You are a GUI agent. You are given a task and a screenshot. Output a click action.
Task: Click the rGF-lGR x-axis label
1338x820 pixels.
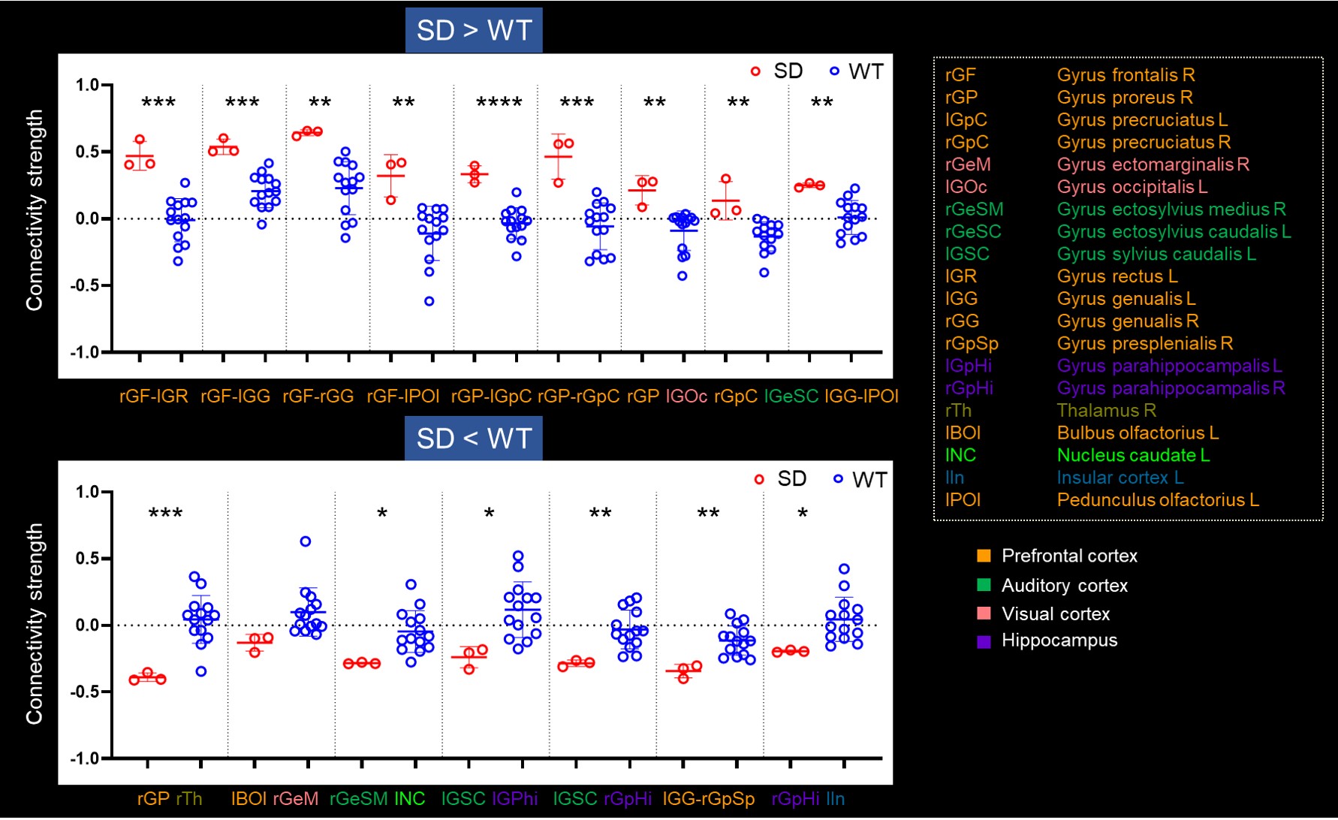tap(153, 396)
